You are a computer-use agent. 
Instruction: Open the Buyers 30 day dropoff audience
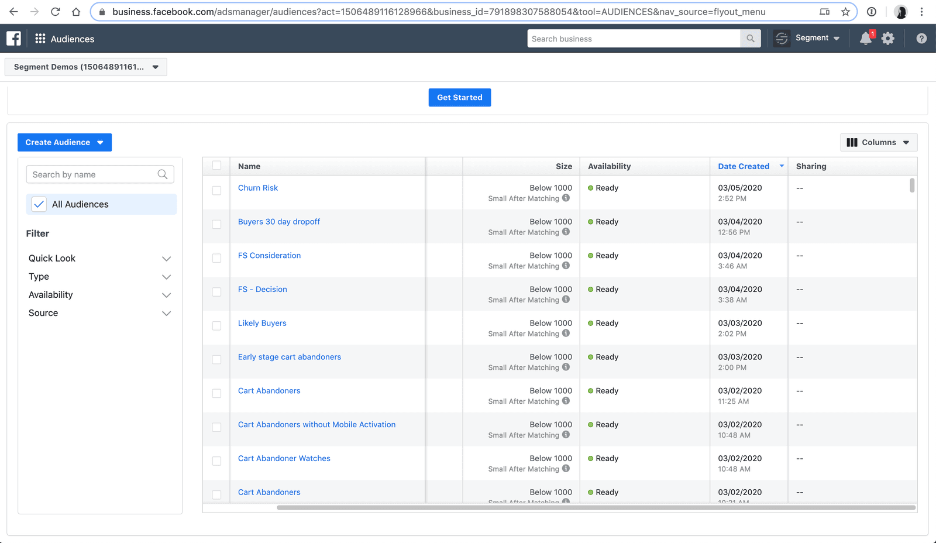[x=279, y=221]
